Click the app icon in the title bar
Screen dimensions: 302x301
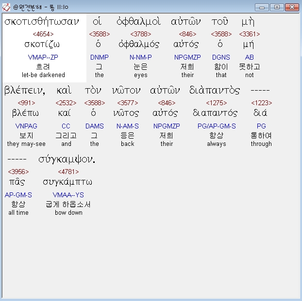pyautogui.click(x=6, y=7)
